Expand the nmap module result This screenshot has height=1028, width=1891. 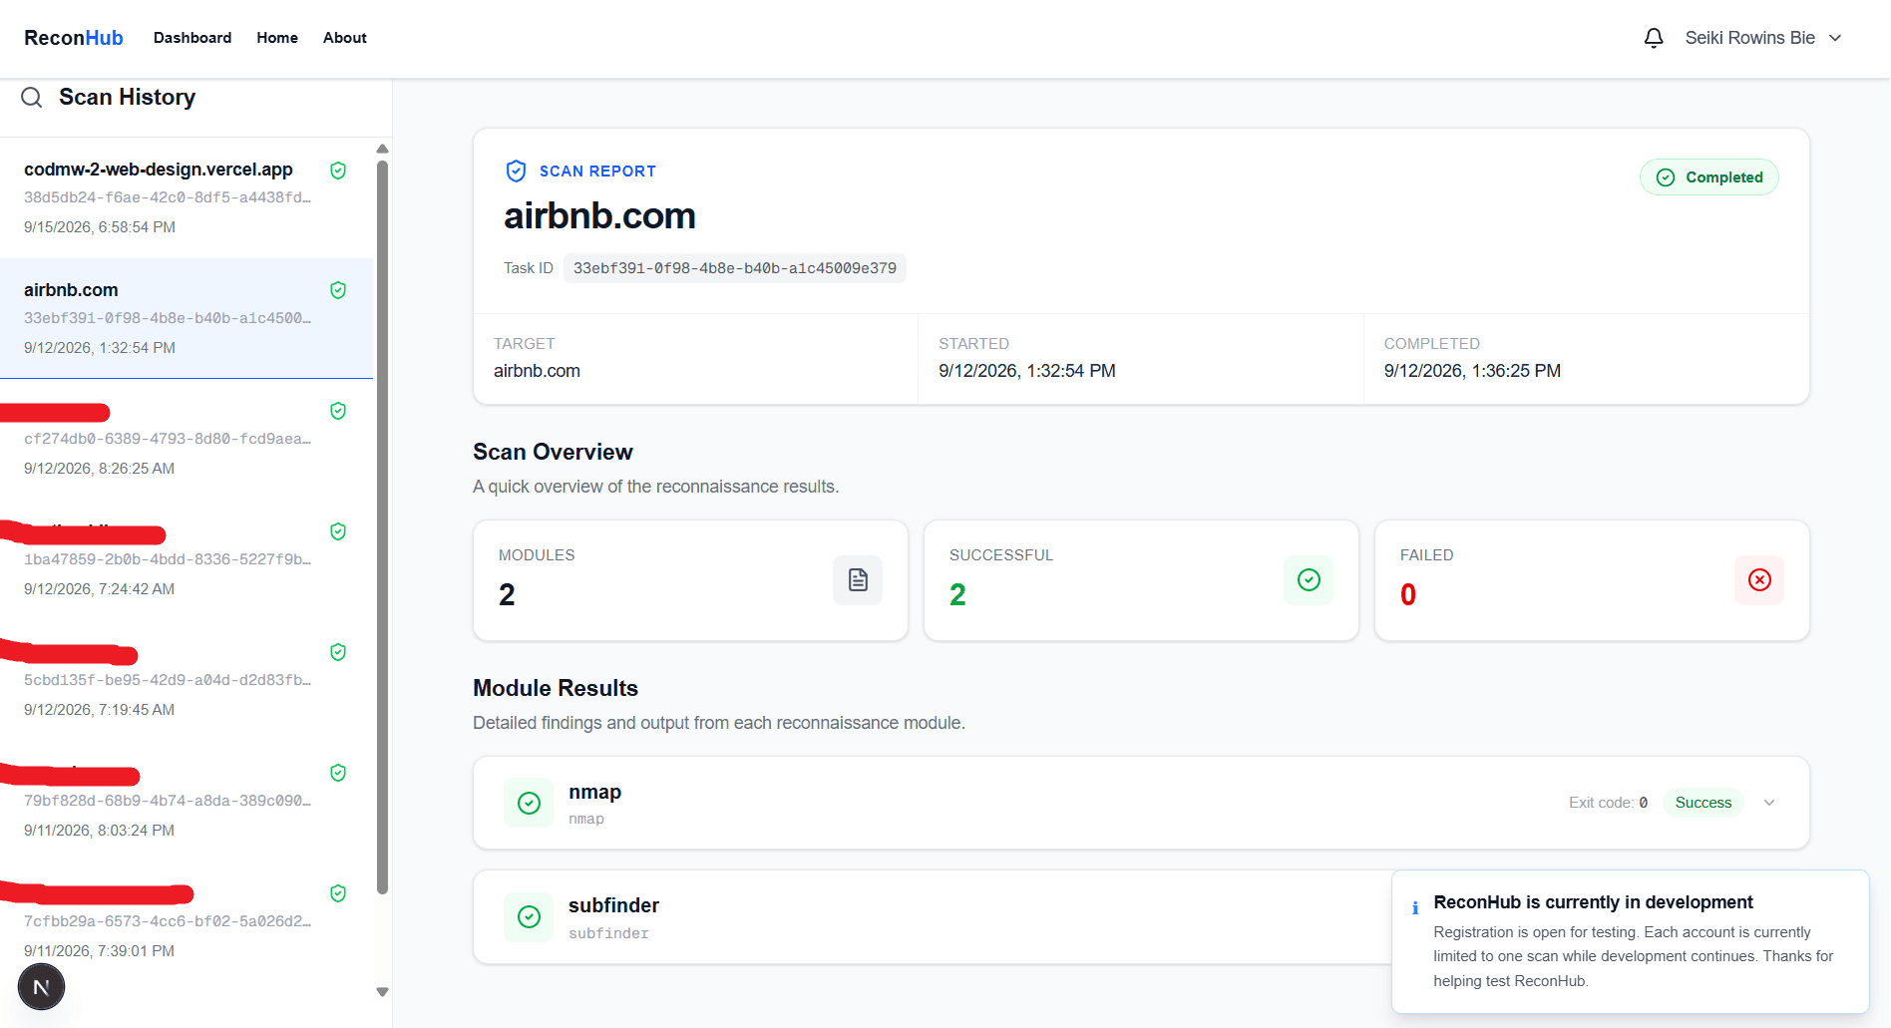[1769, 803]
